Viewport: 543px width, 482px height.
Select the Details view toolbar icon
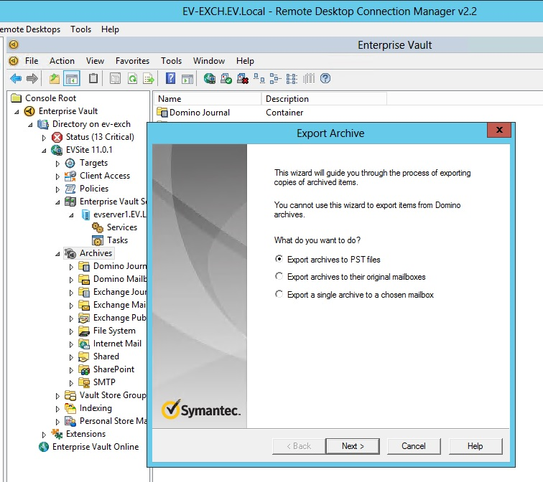click(309, 78)
